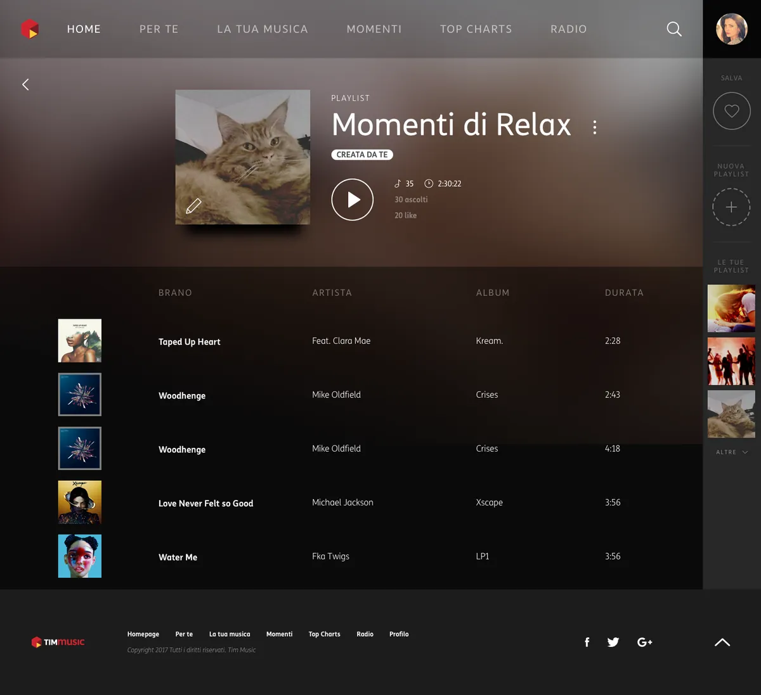The image size is (761, 695).
Task: Click the 30 ascolti count
Action: 411,200
